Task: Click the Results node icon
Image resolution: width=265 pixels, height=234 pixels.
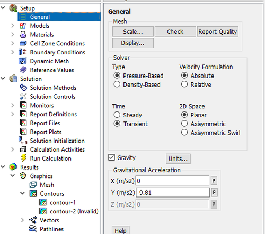Action: pos(13,167)
